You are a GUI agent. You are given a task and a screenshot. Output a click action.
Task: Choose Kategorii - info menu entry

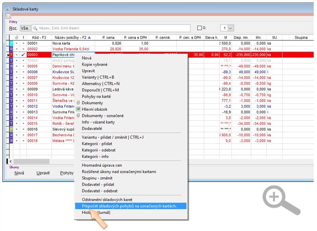click(95, 156)
